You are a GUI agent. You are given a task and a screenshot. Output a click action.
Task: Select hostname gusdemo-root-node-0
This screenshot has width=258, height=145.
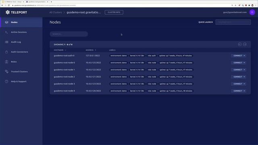coord(64,63)
